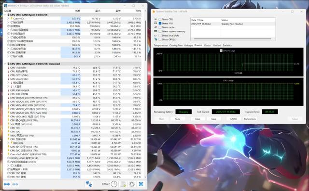Image resolution: width=309 pixels, height=191 pixels.
Task: Open Preferences in the stability test window
Action: coord(250,119)
